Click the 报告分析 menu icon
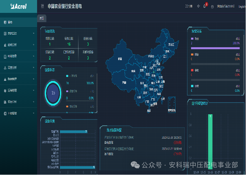 [x=5, y=102]
